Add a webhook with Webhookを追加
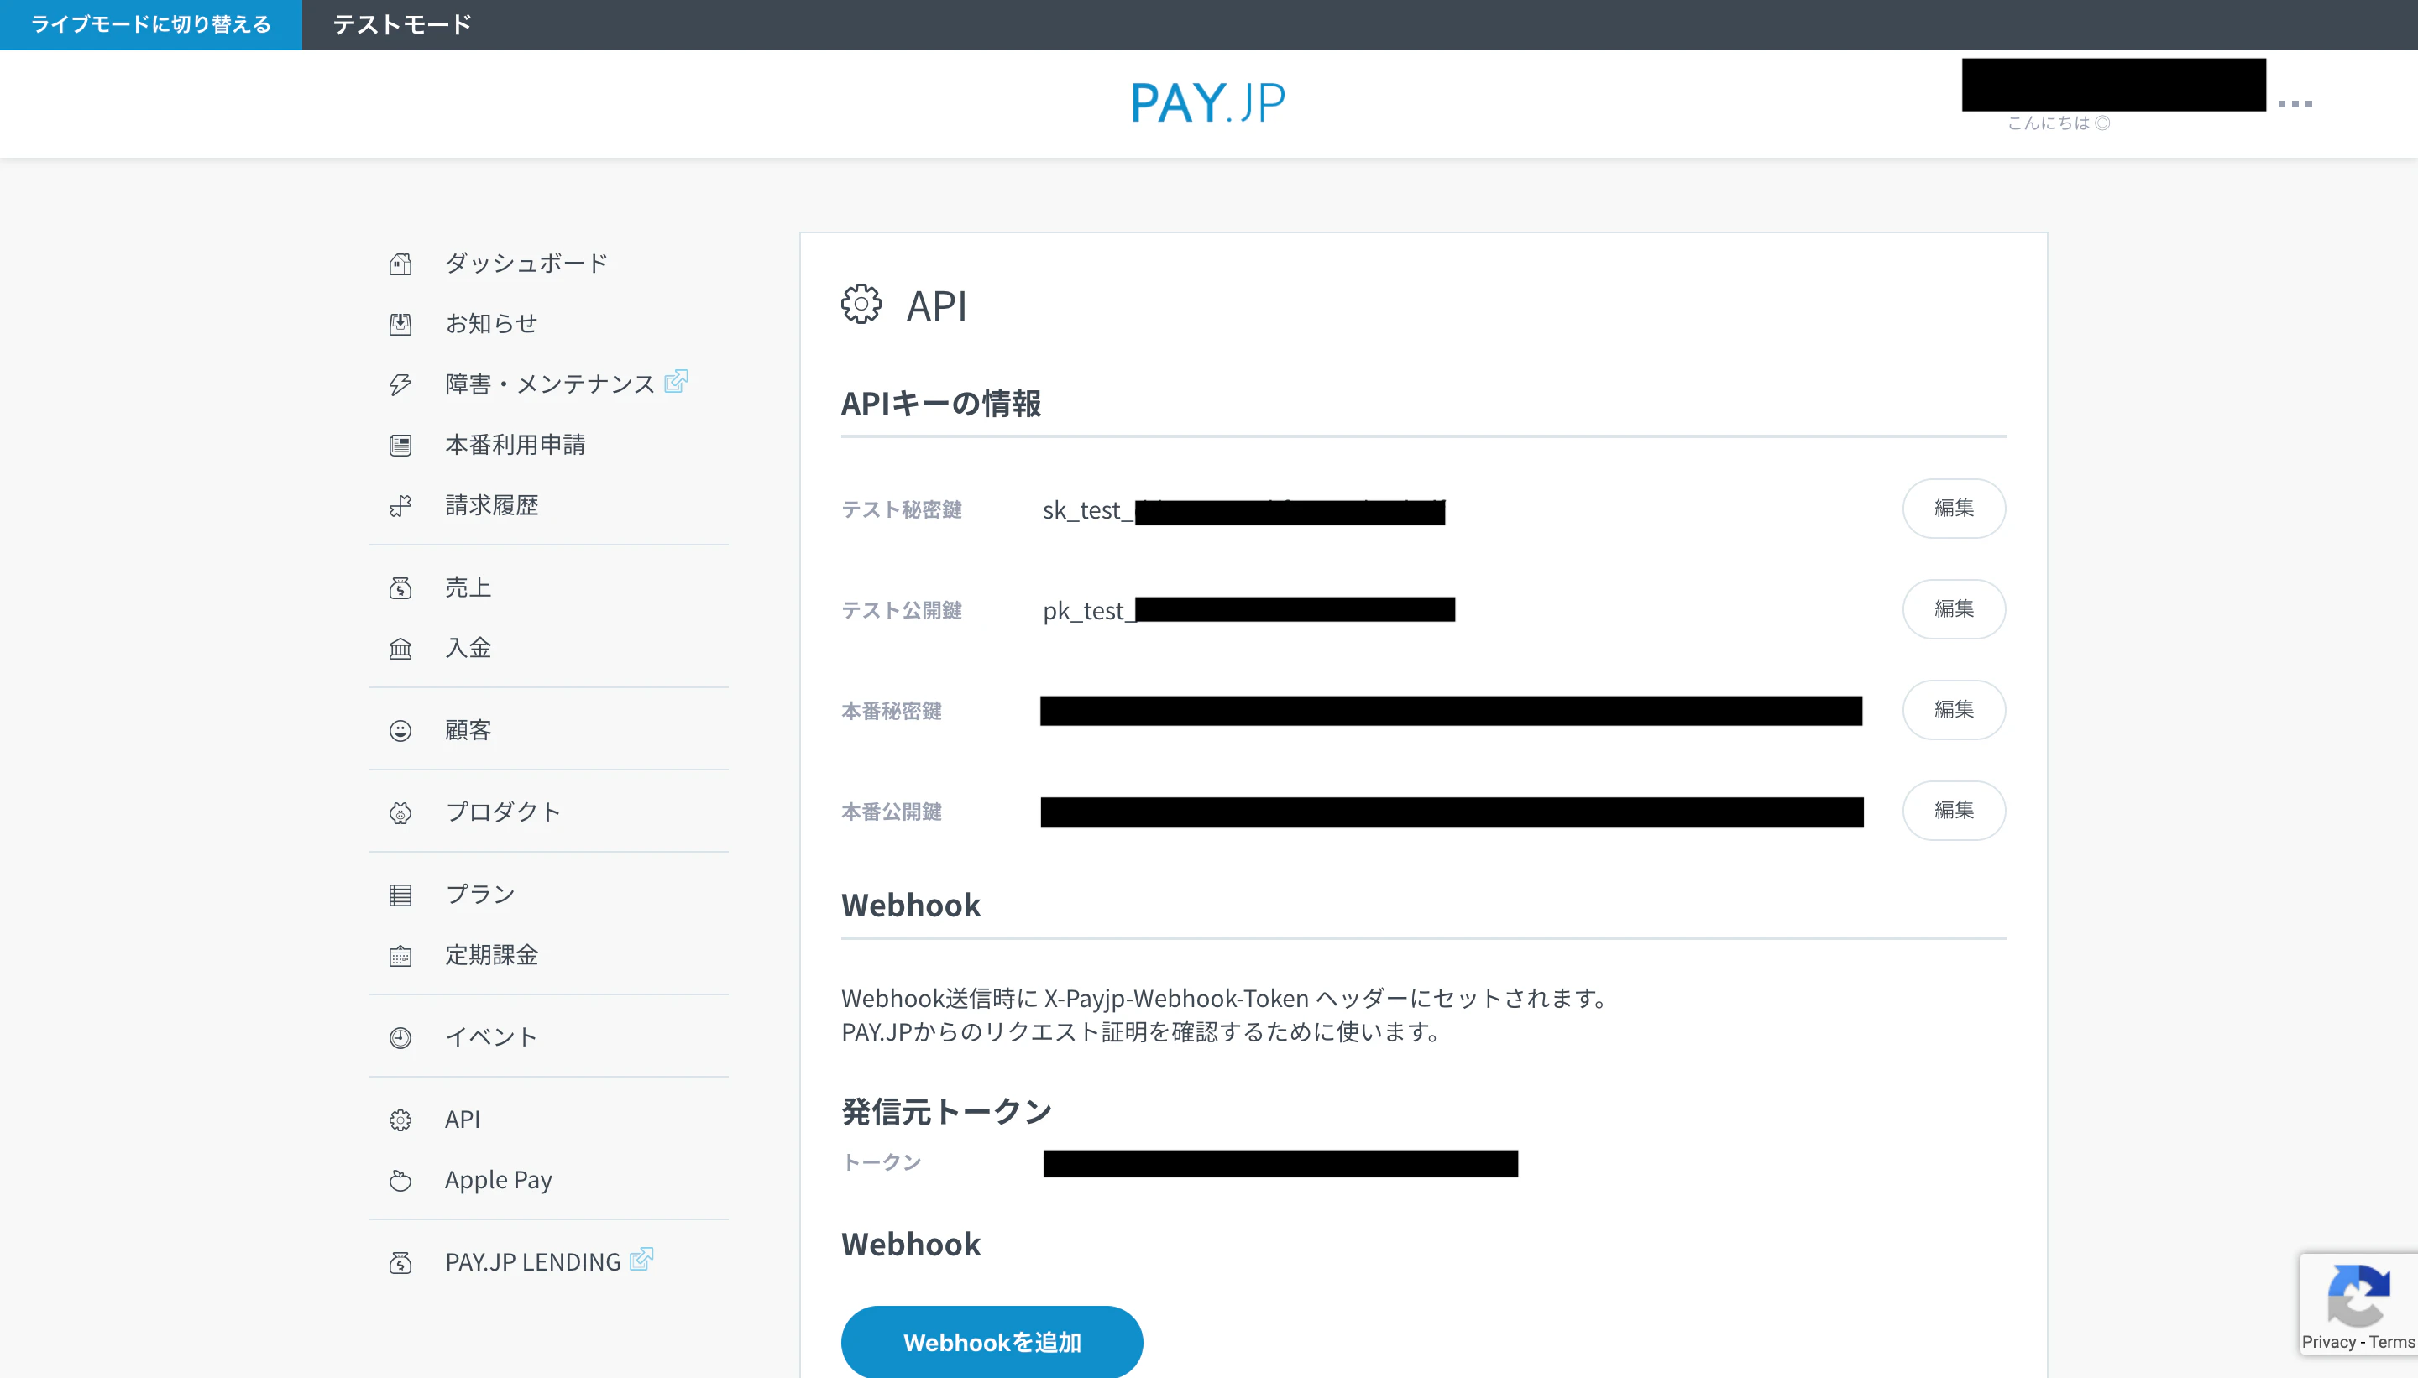 [x=992, y=1342]
